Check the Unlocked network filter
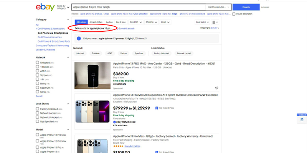The width and height of the screenshot is (307, 153). [x=37, y=63]
